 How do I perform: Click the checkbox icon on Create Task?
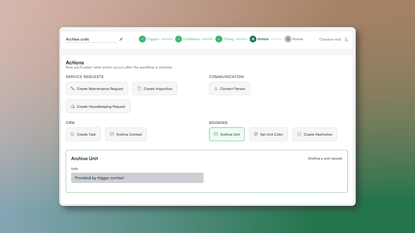[73, 134]
